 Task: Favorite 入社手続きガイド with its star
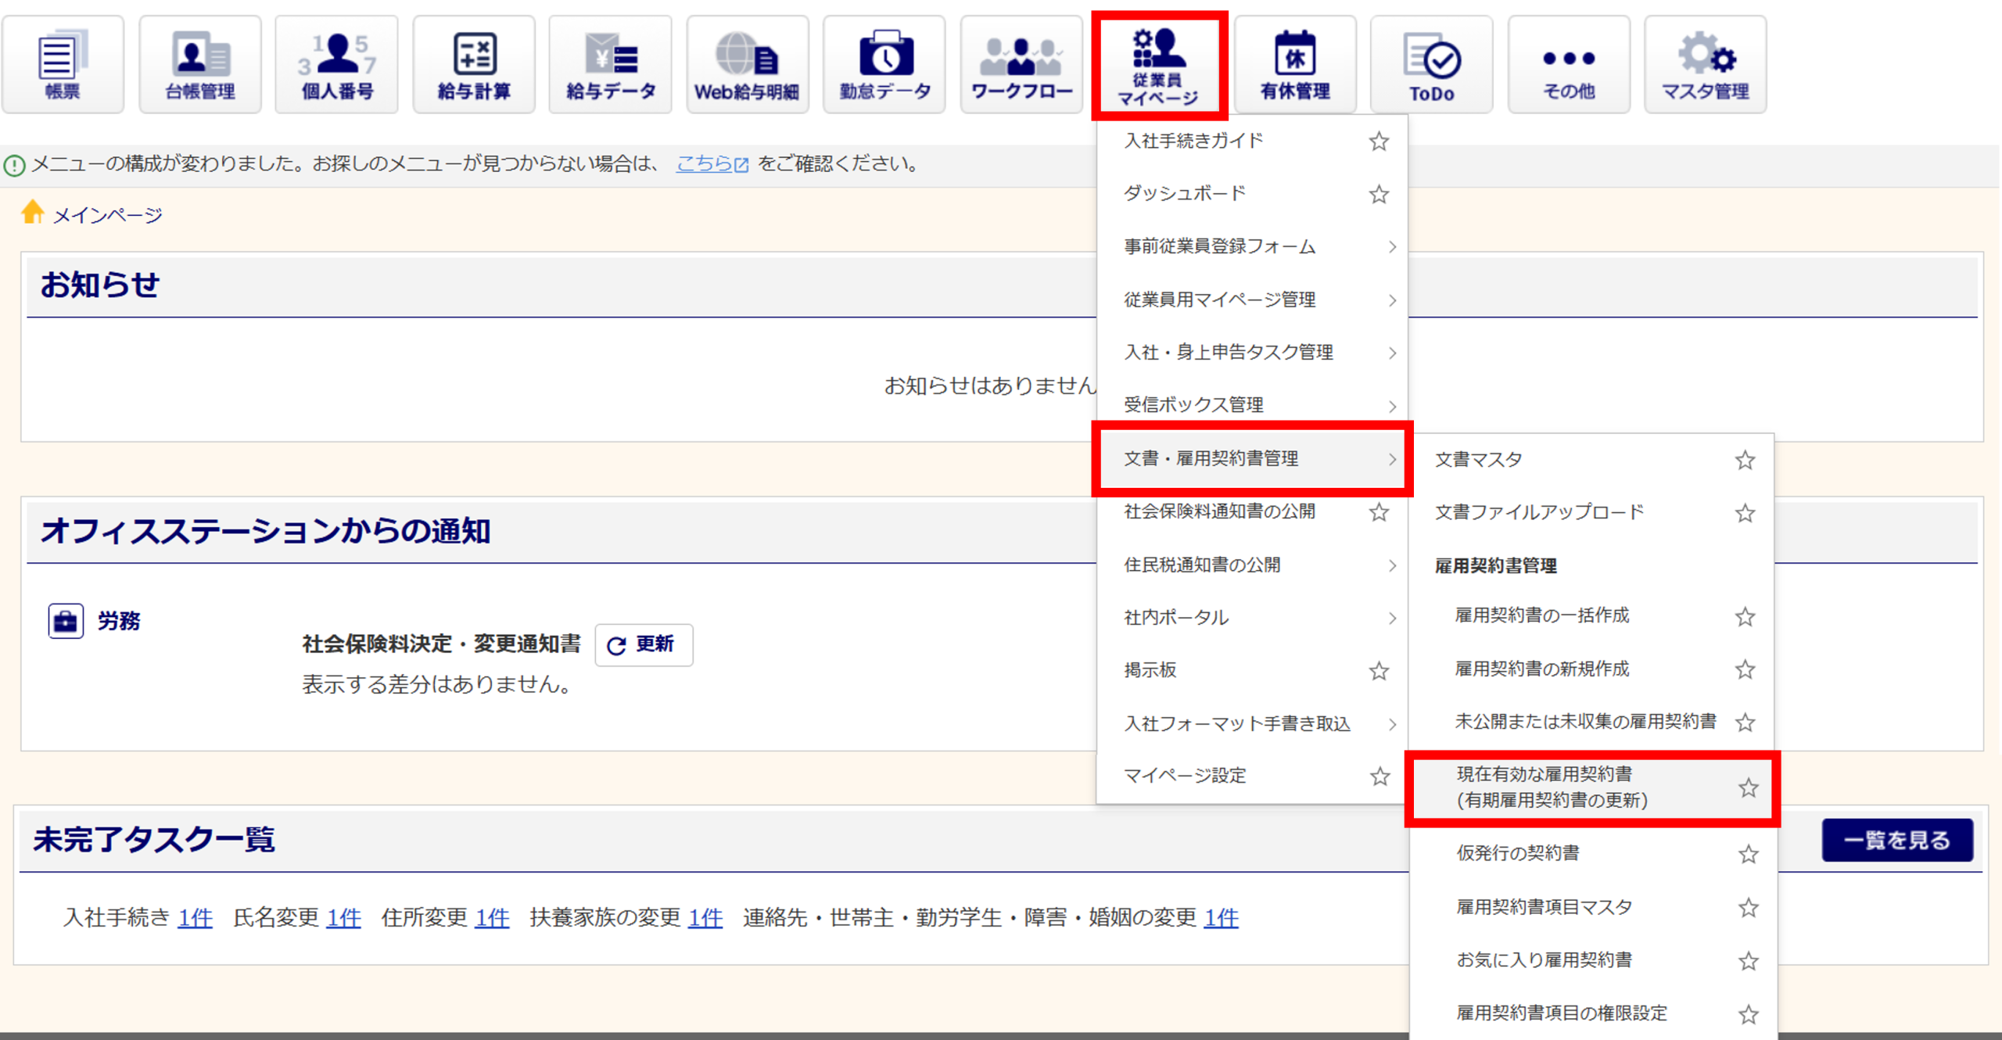[x=1379, y=142]
